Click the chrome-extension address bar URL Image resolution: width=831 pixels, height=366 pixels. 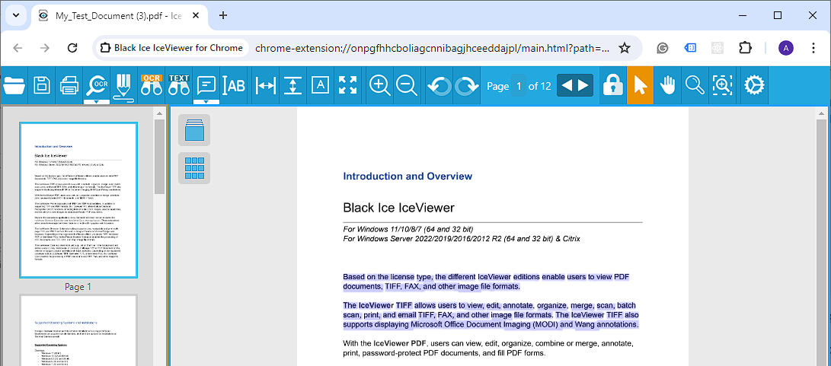432,48
